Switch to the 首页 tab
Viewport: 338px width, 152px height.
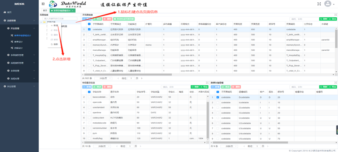[45, 10]
